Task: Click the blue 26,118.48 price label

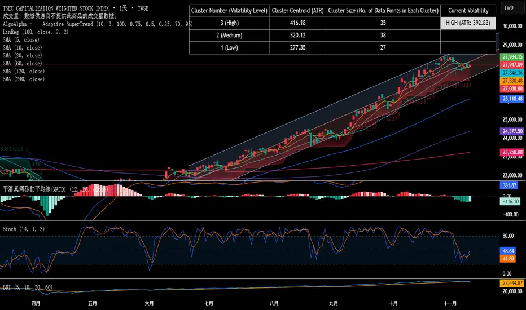Action: [511, 99]
